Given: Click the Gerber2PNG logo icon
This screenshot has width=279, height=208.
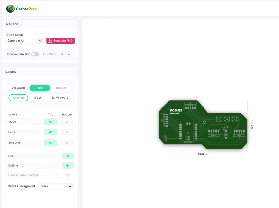Looking at the screenshot, I should [x=10, y=9].
